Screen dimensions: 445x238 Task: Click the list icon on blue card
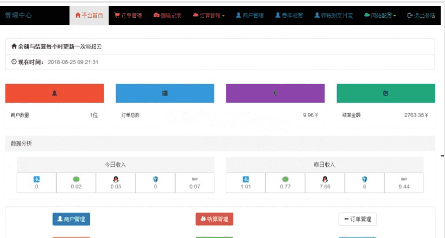click(165, 93)
